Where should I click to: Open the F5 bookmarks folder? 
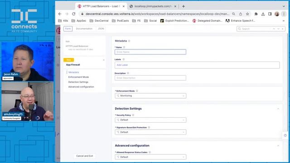[x=136, y=21]
